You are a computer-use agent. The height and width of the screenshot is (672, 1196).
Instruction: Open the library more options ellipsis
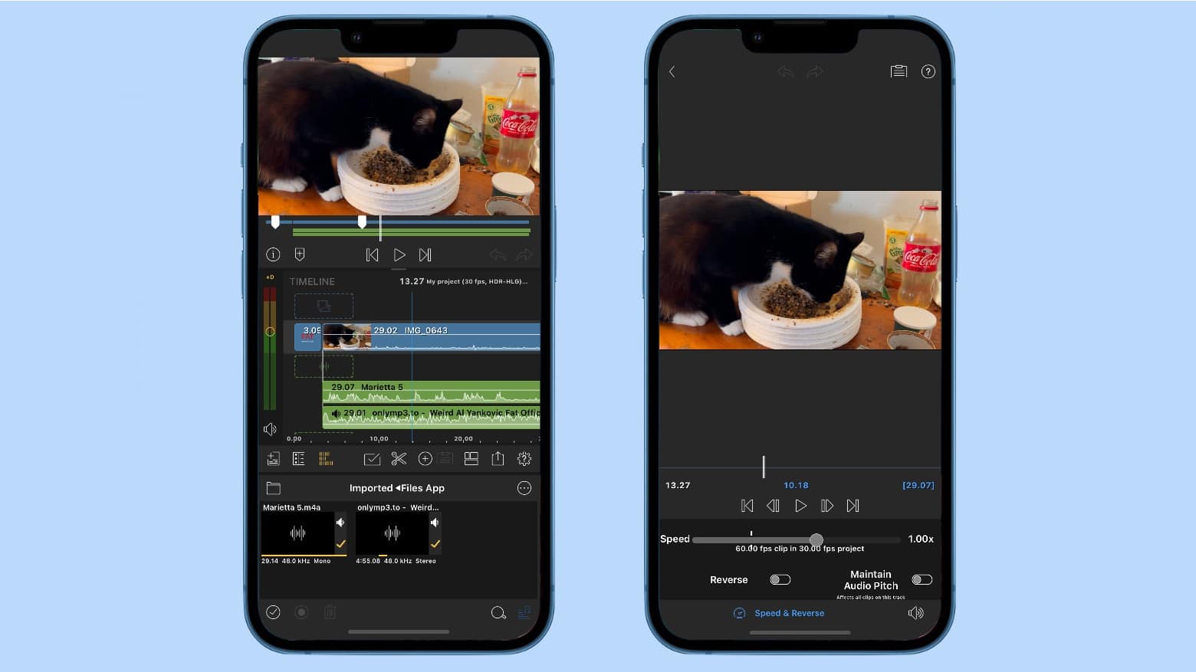(524, 488)
